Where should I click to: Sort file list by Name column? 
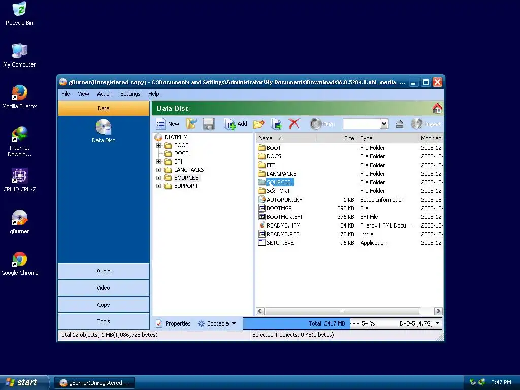pos(286,138)
